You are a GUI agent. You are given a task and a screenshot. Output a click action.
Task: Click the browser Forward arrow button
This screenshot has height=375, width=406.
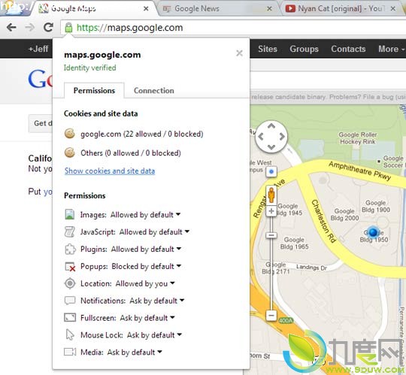[x=30, y=28]
